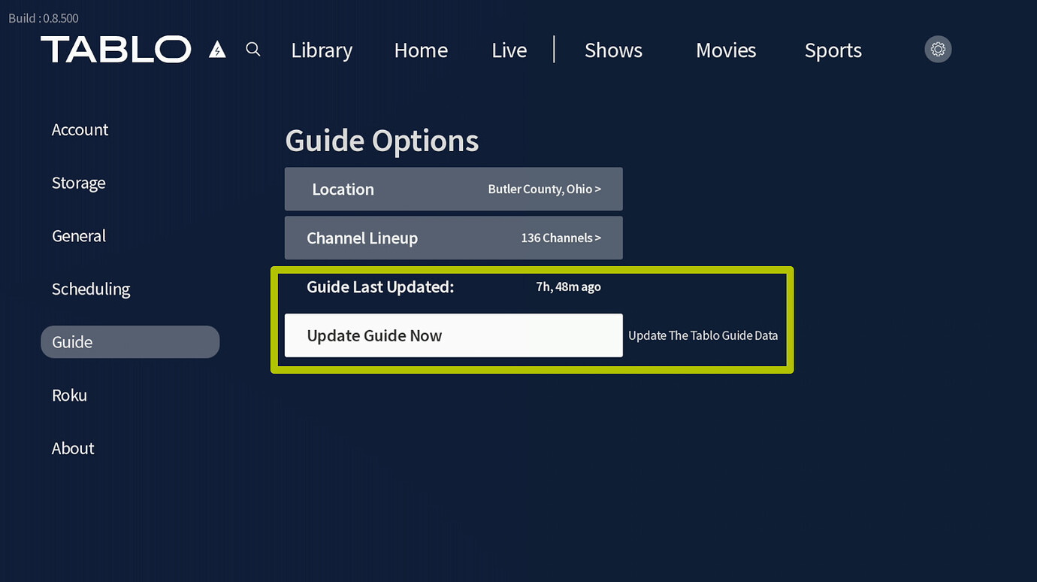The width and height of the screenshot is (1037, 582).
Task: Expand the Location setting for Butler County, Ohio
Action: coord(453,189)
